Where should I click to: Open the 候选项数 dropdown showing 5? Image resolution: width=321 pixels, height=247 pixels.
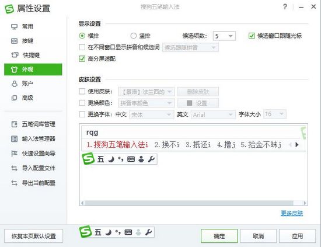click(x=224, y=36)
